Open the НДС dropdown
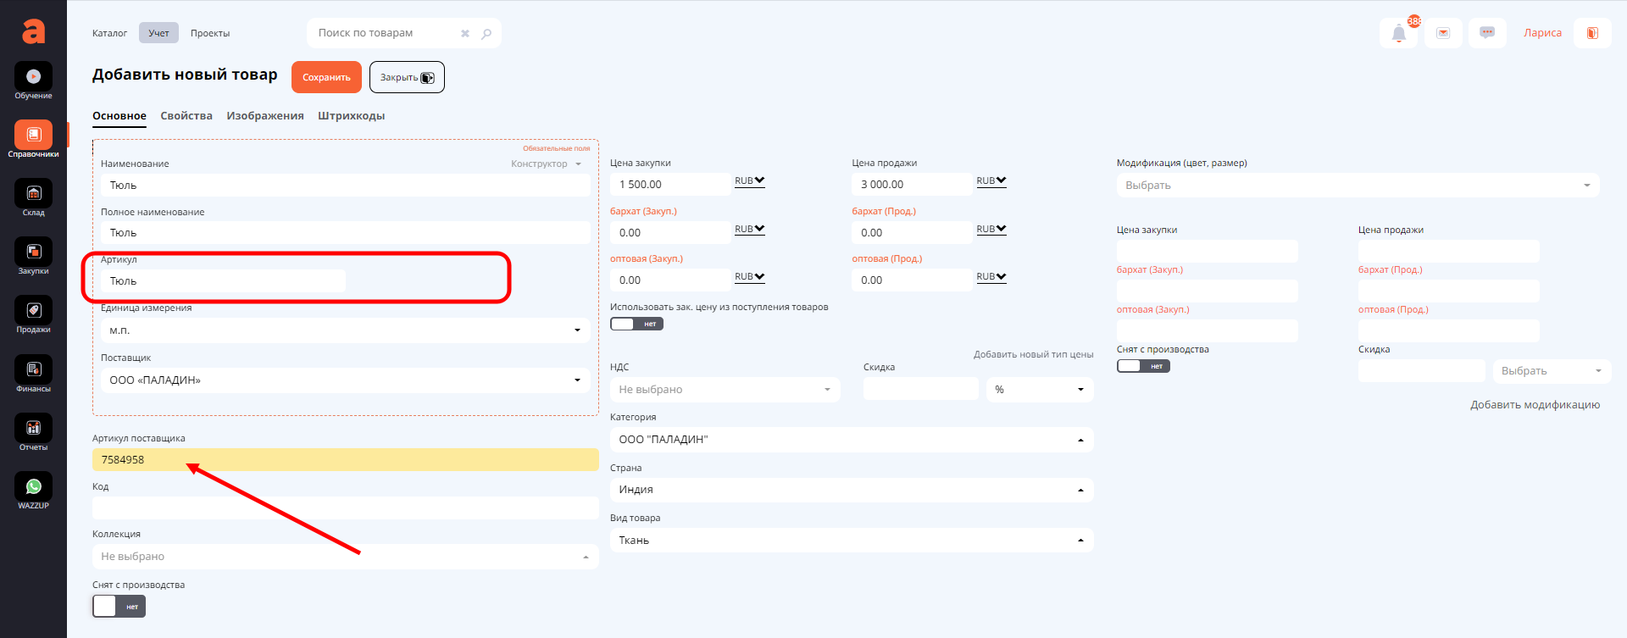Screen dimensions: 1627x638 click(725, 390)
